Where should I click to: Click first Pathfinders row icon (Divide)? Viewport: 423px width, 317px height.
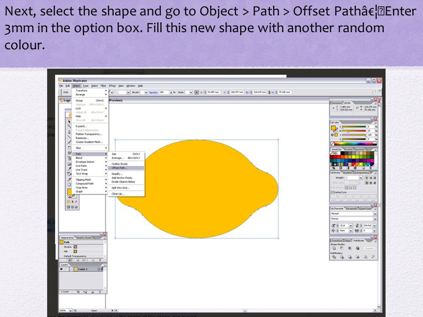click(x=334, y=257)
